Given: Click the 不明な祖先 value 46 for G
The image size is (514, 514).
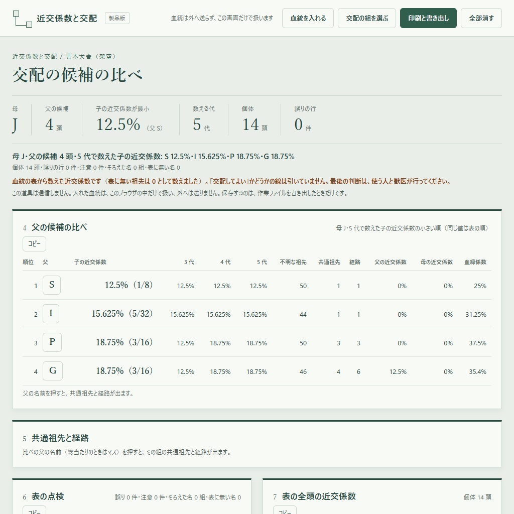Looking at the screenshot, I should [303, 372].
